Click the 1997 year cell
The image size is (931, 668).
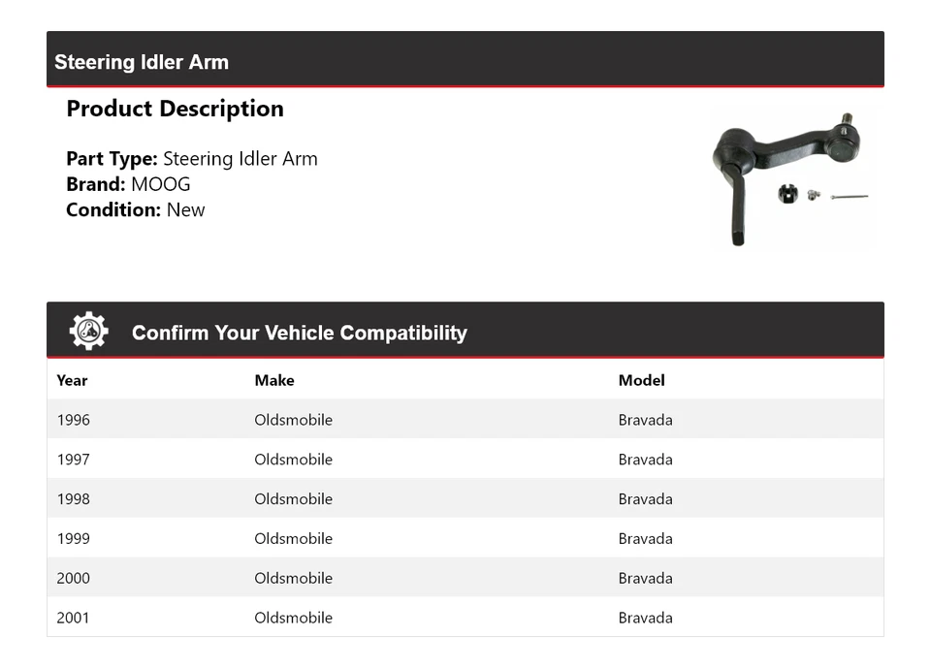[74, 460]
